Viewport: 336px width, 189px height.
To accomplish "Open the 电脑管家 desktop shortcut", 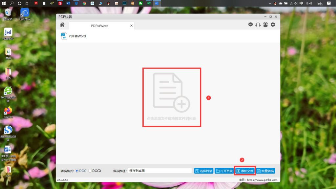I will point(8,34).
